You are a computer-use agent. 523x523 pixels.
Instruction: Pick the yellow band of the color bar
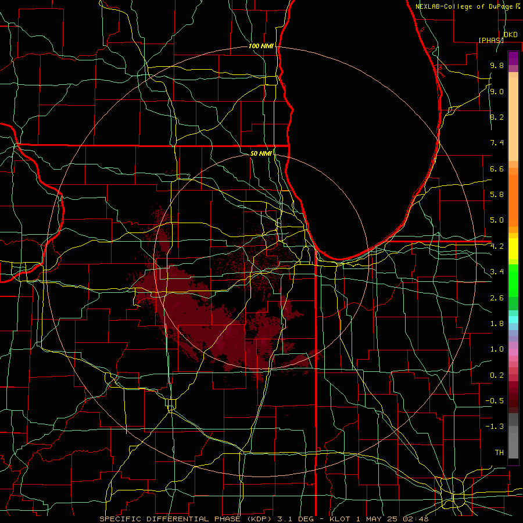pos(513,249)
